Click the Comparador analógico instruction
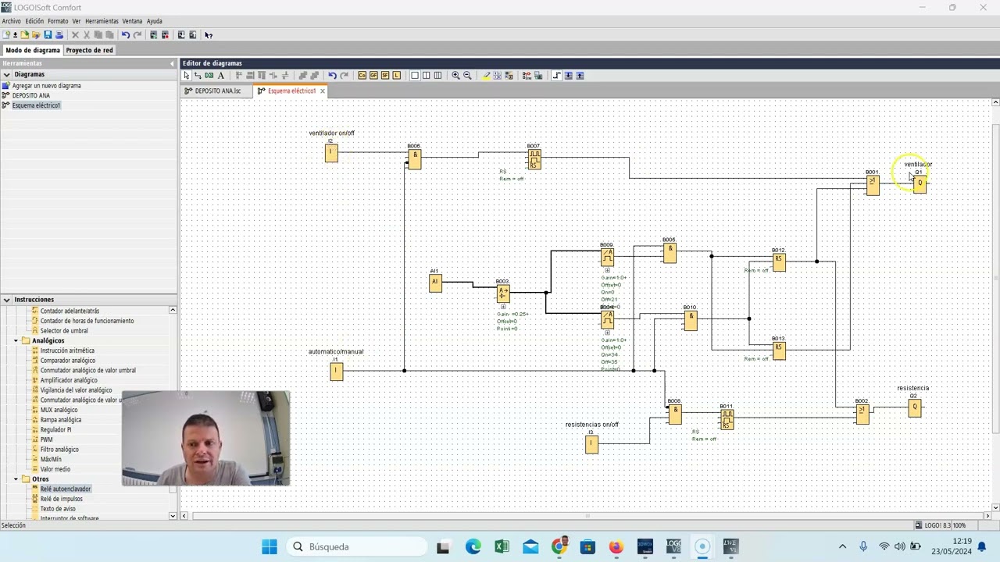 tap(68, 361)
